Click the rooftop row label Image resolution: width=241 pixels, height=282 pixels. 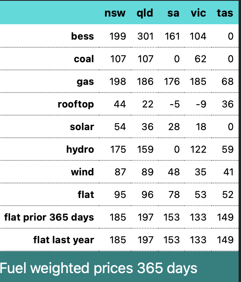[76, 104]
